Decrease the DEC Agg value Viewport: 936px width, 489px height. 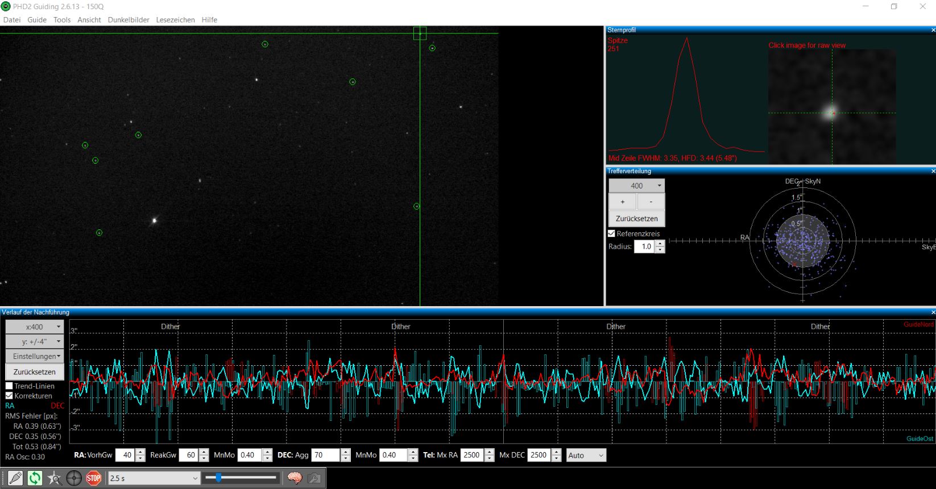pyautogui.click(x=346, y=458)
